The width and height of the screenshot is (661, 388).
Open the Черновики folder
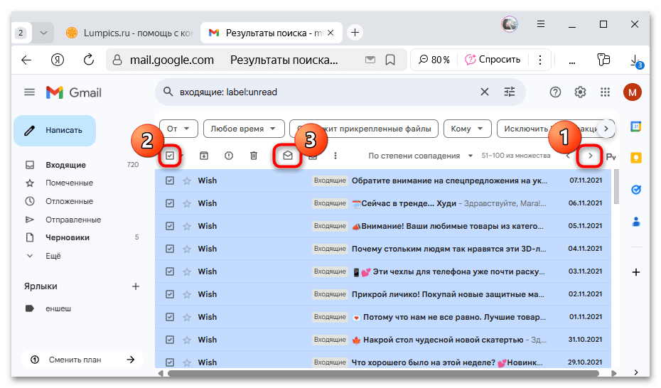click(x=68, y=237)
